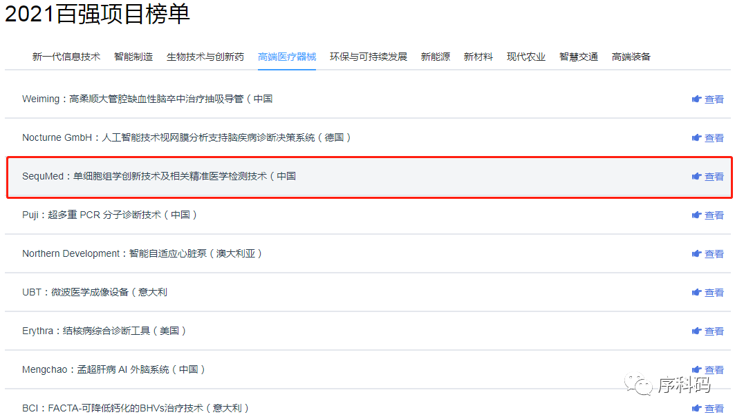Viewport: 735px width, 417px height.
Task: Switch to the 新能源 tab
Action: point(436,57)
